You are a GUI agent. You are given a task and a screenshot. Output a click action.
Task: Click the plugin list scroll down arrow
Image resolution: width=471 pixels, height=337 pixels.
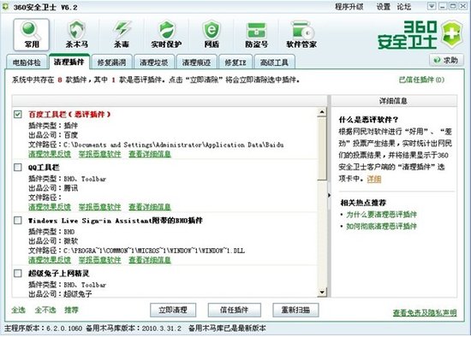[322, 292]
